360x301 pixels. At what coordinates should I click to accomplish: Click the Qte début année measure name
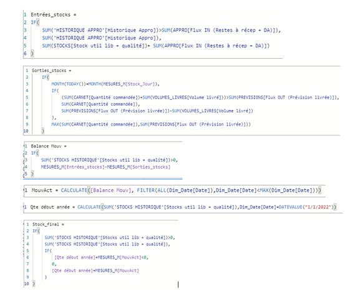[x=50, y=207]
